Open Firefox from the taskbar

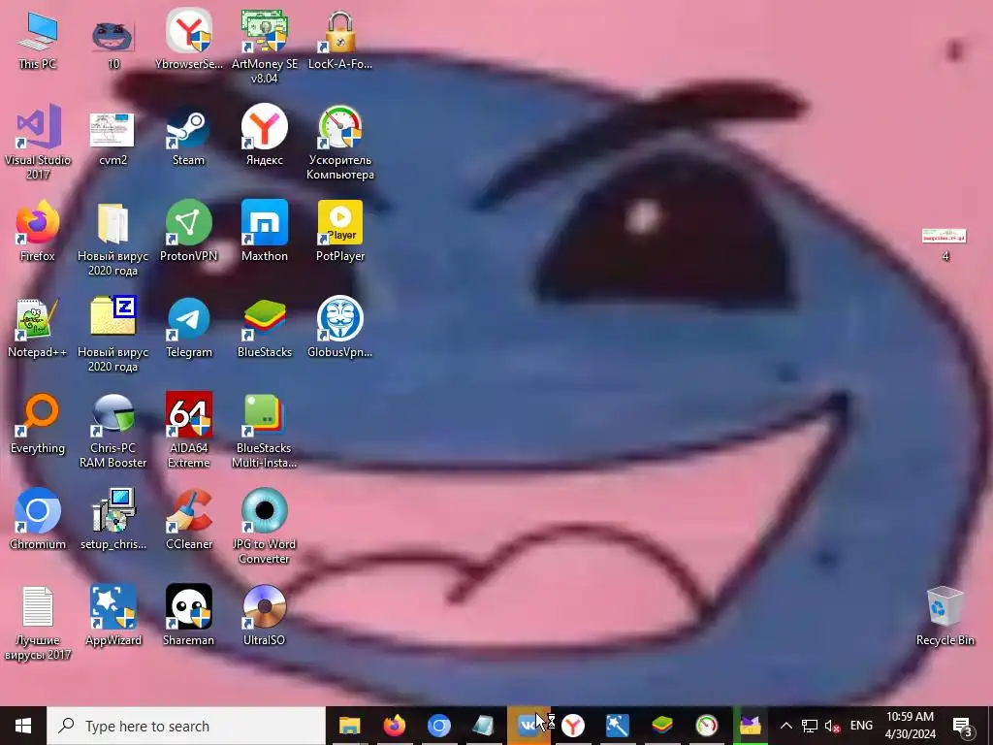(x=394, y=726)
